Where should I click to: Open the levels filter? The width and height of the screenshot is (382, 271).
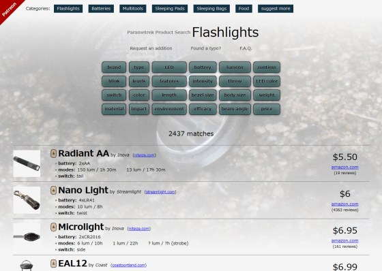click(x=139, y=81)
